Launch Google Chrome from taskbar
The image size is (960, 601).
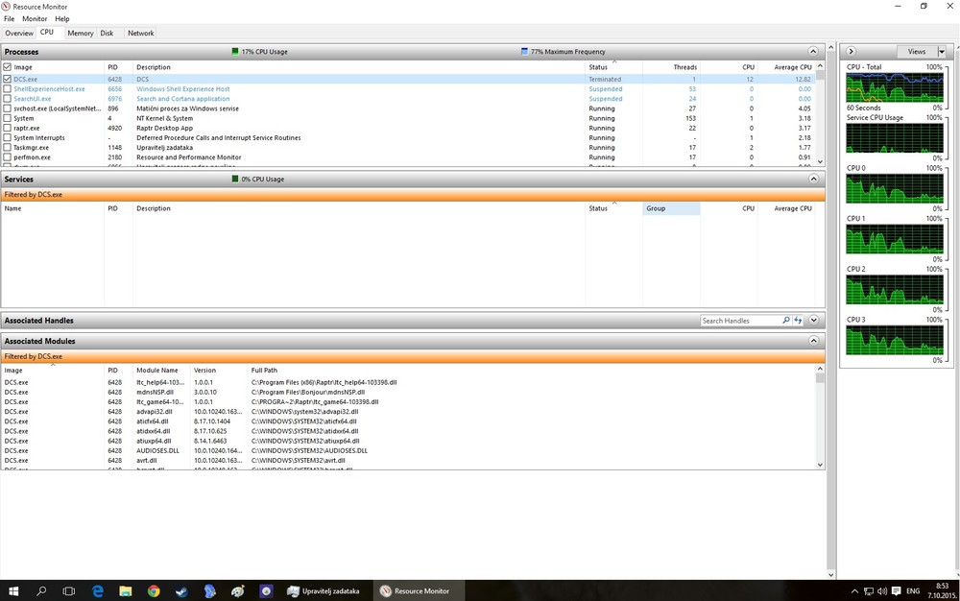(154, 591)
